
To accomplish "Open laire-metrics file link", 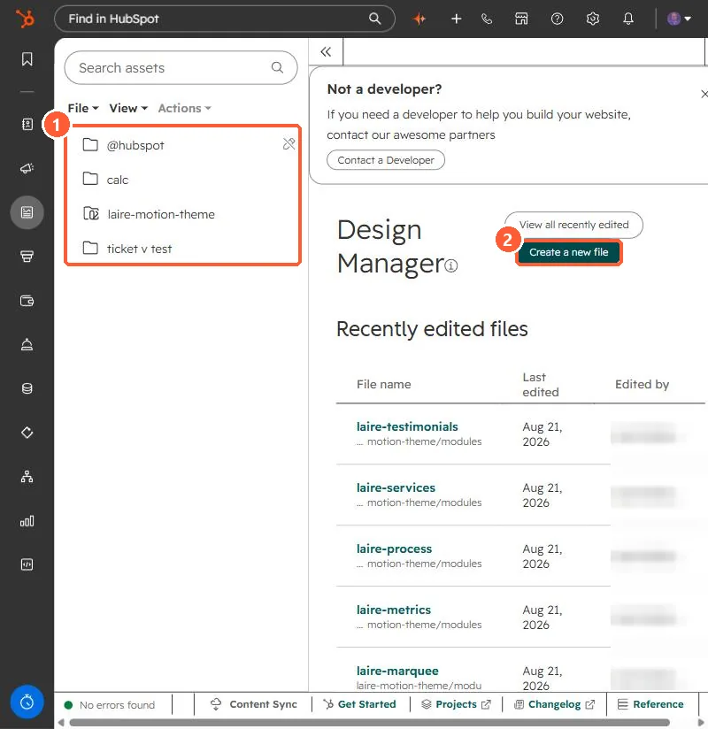I will 394,610.
